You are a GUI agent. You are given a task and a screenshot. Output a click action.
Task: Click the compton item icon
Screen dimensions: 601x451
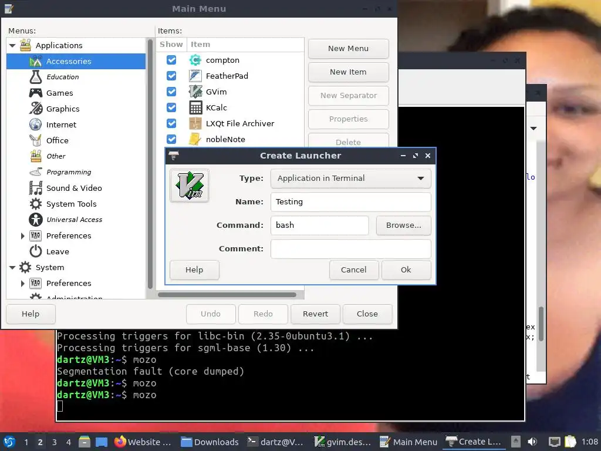pyautogui.click(x=195, y=60)
